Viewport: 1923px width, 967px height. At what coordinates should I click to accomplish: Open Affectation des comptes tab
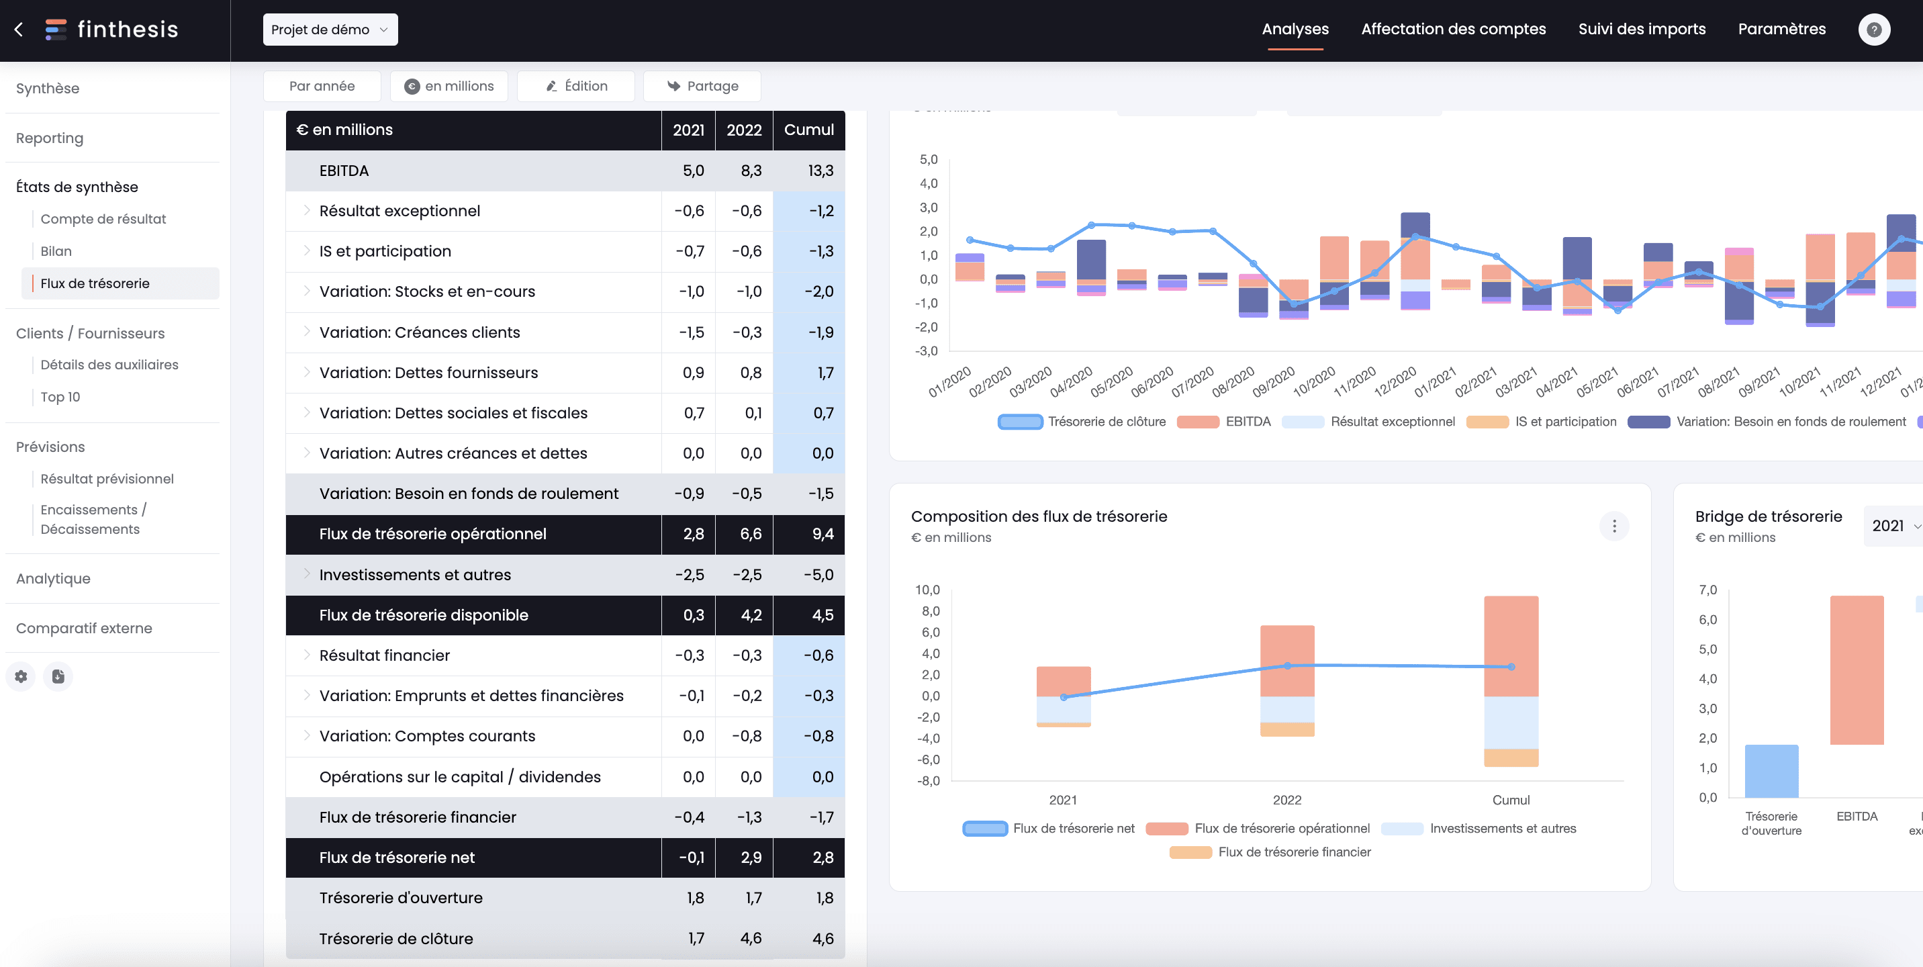click(x=1453, y=29)
